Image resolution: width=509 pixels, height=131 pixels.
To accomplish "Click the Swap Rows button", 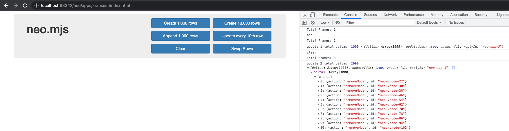I will (x=242, y=49).
